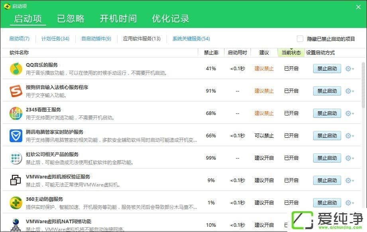Click the 腾讯电脑管家 shield icon
Viewport: 367px width, 232px height.
click(x=16, y=136)
